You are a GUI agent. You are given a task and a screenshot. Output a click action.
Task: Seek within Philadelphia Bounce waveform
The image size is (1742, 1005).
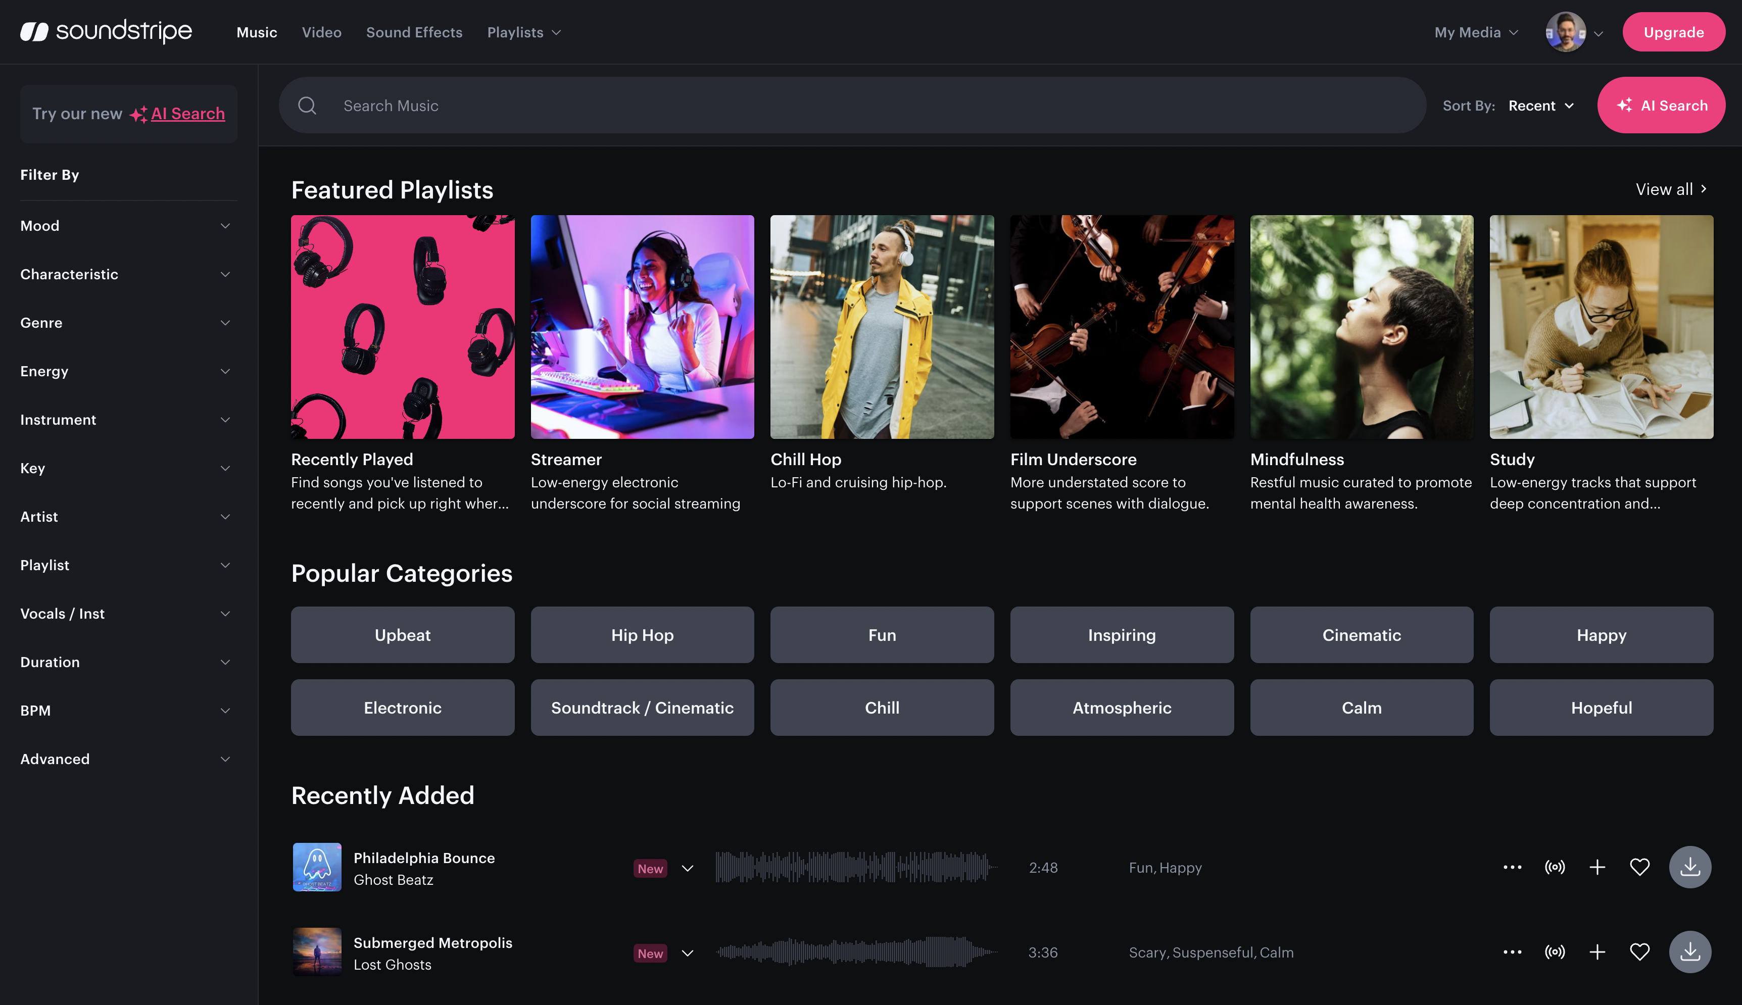[856, 867]
